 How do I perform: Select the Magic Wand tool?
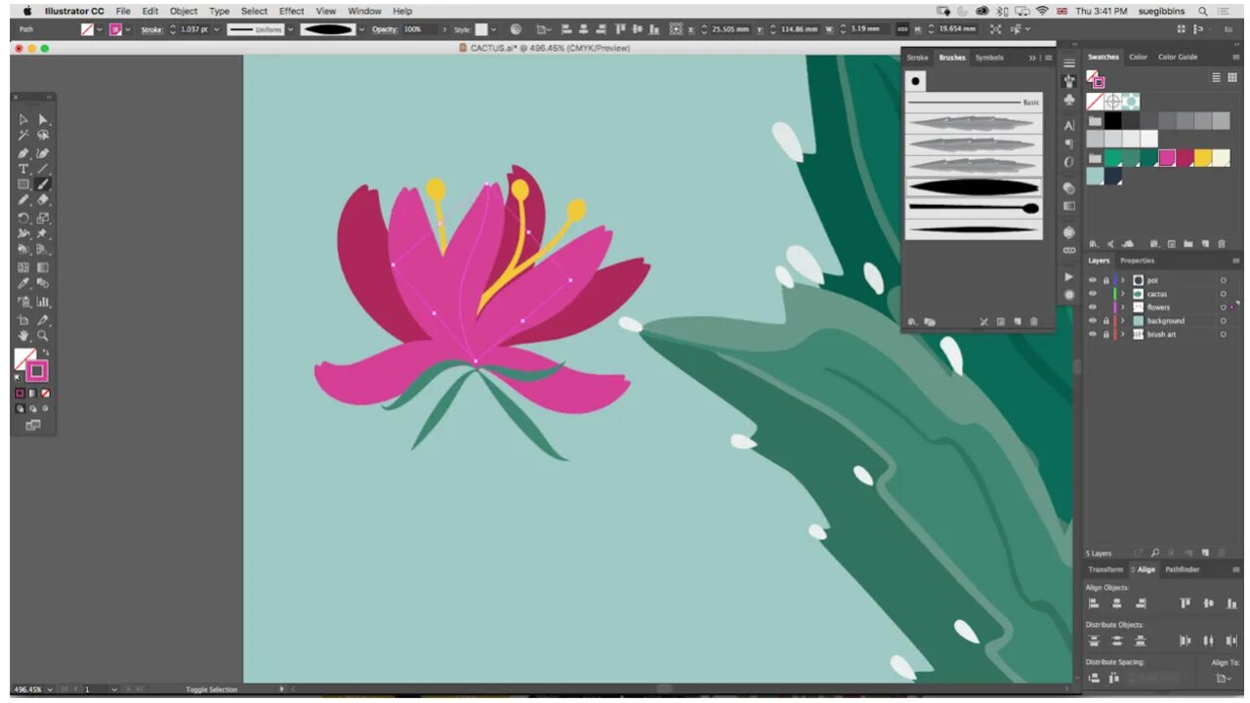[x=23, y=136]
